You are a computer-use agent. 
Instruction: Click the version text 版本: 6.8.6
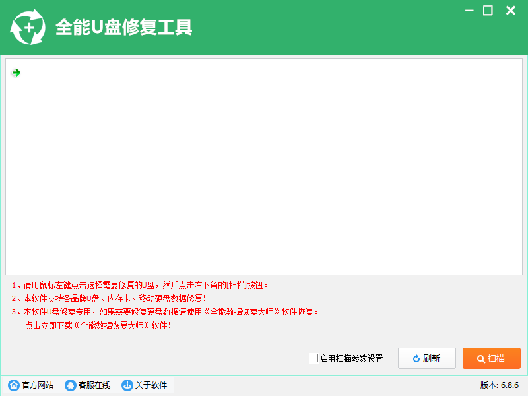pos(500,385)
